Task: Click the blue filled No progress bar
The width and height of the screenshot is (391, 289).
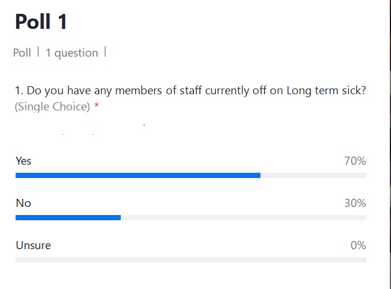Action: point(68,218)
